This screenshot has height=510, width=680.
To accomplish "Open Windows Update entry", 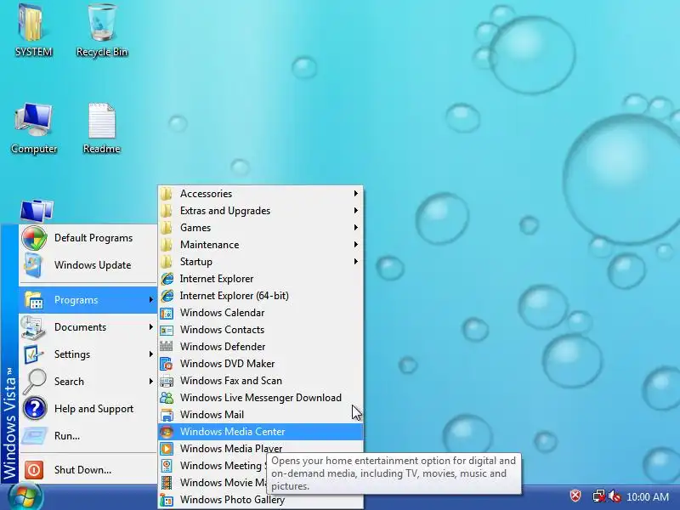I will [88, 265].
